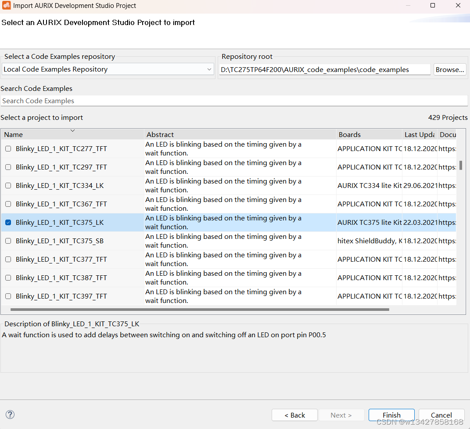Select the Blinky_LED_1_KIT_TC397_TFT project name
The width and height of the screenshot is (470, 429).
(61, 296)
